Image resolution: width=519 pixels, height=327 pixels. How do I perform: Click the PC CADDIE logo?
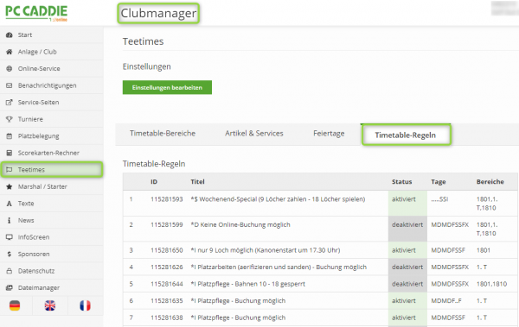coord(36,13)
